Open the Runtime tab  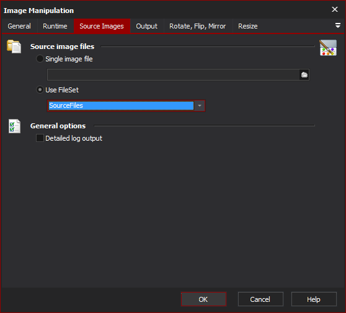[x=55, y=26]
